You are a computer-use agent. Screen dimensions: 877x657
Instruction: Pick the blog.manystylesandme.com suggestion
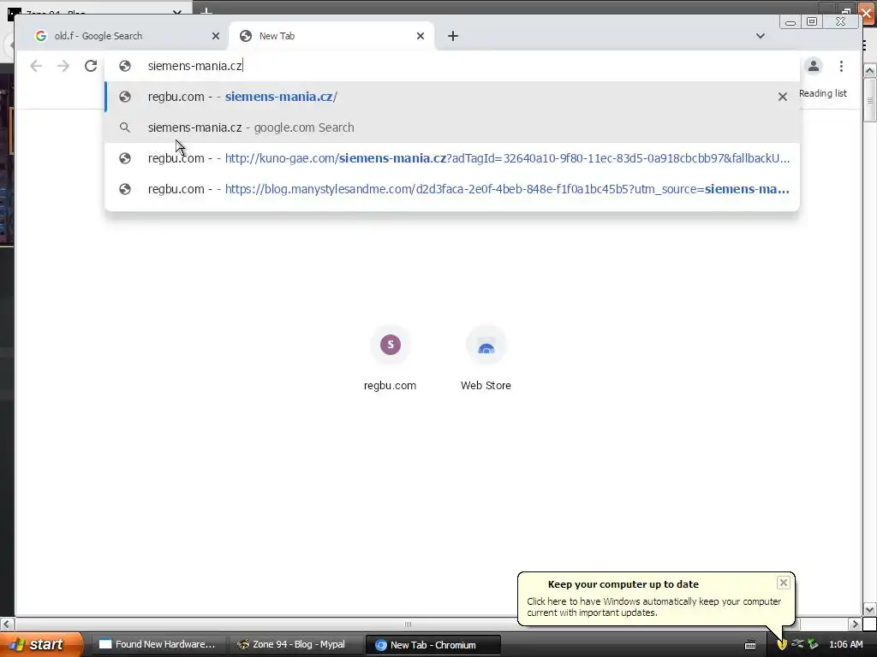point(452,189)
